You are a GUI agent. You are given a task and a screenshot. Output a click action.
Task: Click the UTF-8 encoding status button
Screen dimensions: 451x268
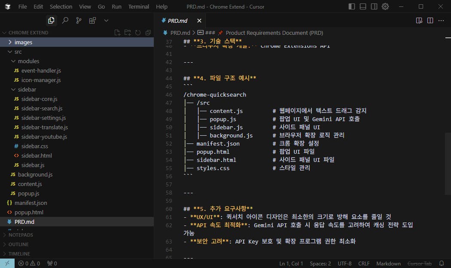tap(344, 263)
